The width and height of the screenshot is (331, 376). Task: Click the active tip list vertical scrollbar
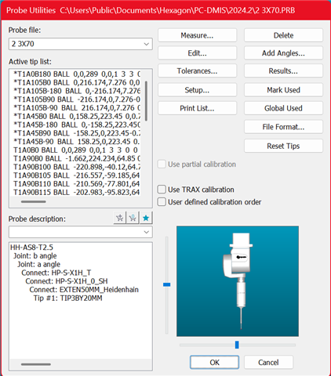[146, 101]
